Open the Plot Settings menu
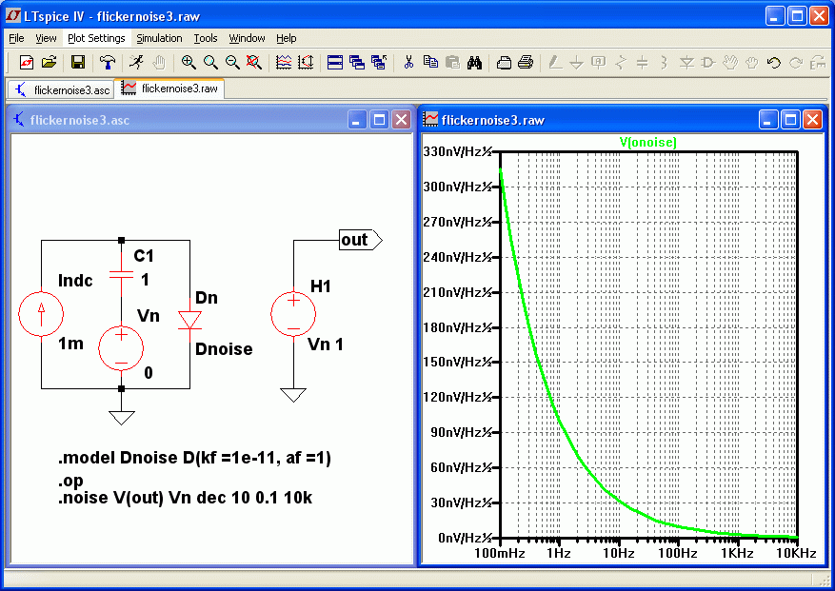835x591 pixels. (96, 38)
